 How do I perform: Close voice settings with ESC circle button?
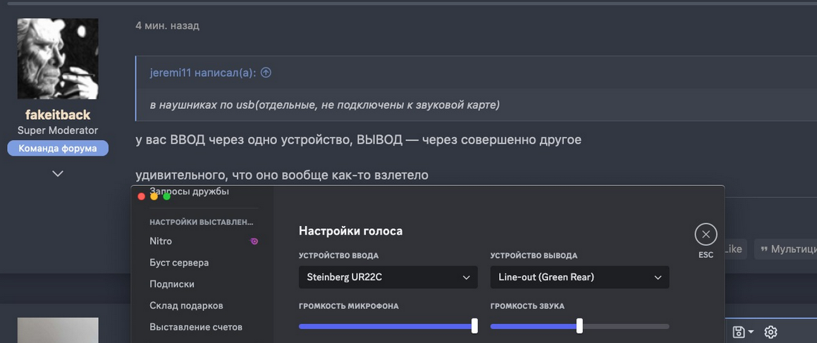(x=706, y=235)
